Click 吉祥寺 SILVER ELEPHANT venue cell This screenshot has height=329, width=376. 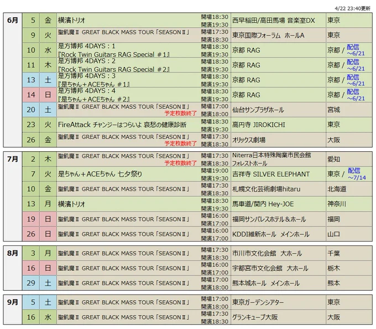(x=278, y=174)
